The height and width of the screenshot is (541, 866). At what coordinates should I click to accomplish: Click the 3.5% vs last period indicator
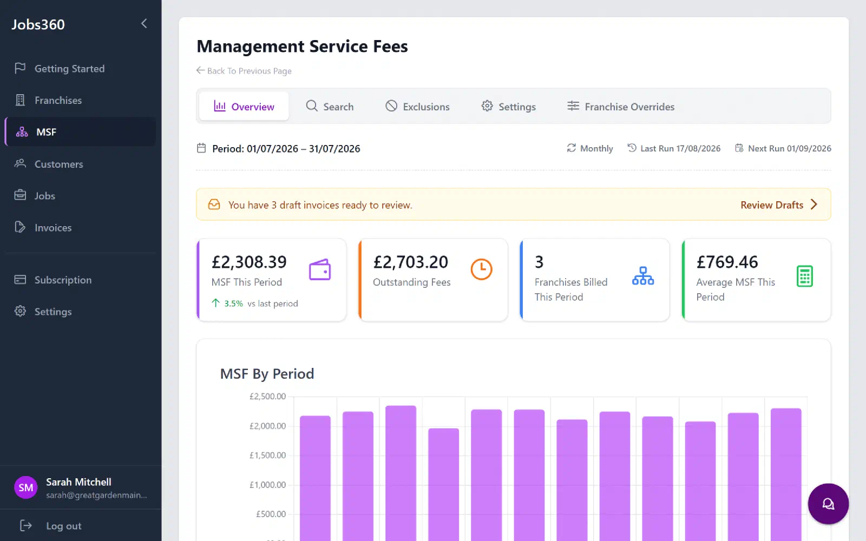coord(255,304)
